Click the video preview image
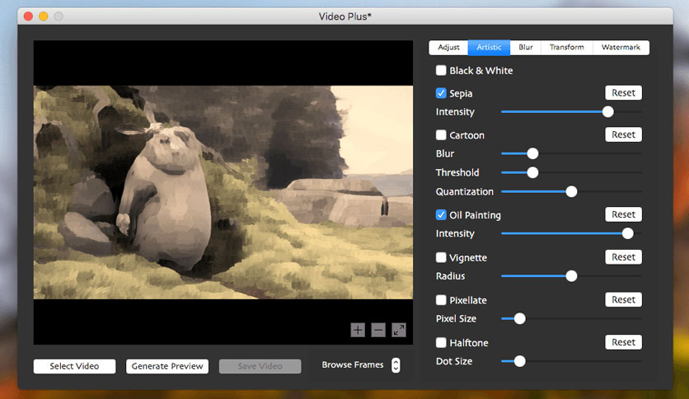Screen dimensions: 689x399 223,192
